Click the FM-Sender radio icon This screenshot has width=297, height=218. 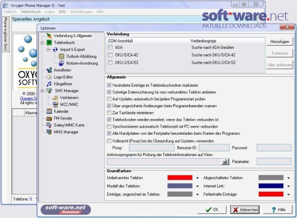coord(49,118)
